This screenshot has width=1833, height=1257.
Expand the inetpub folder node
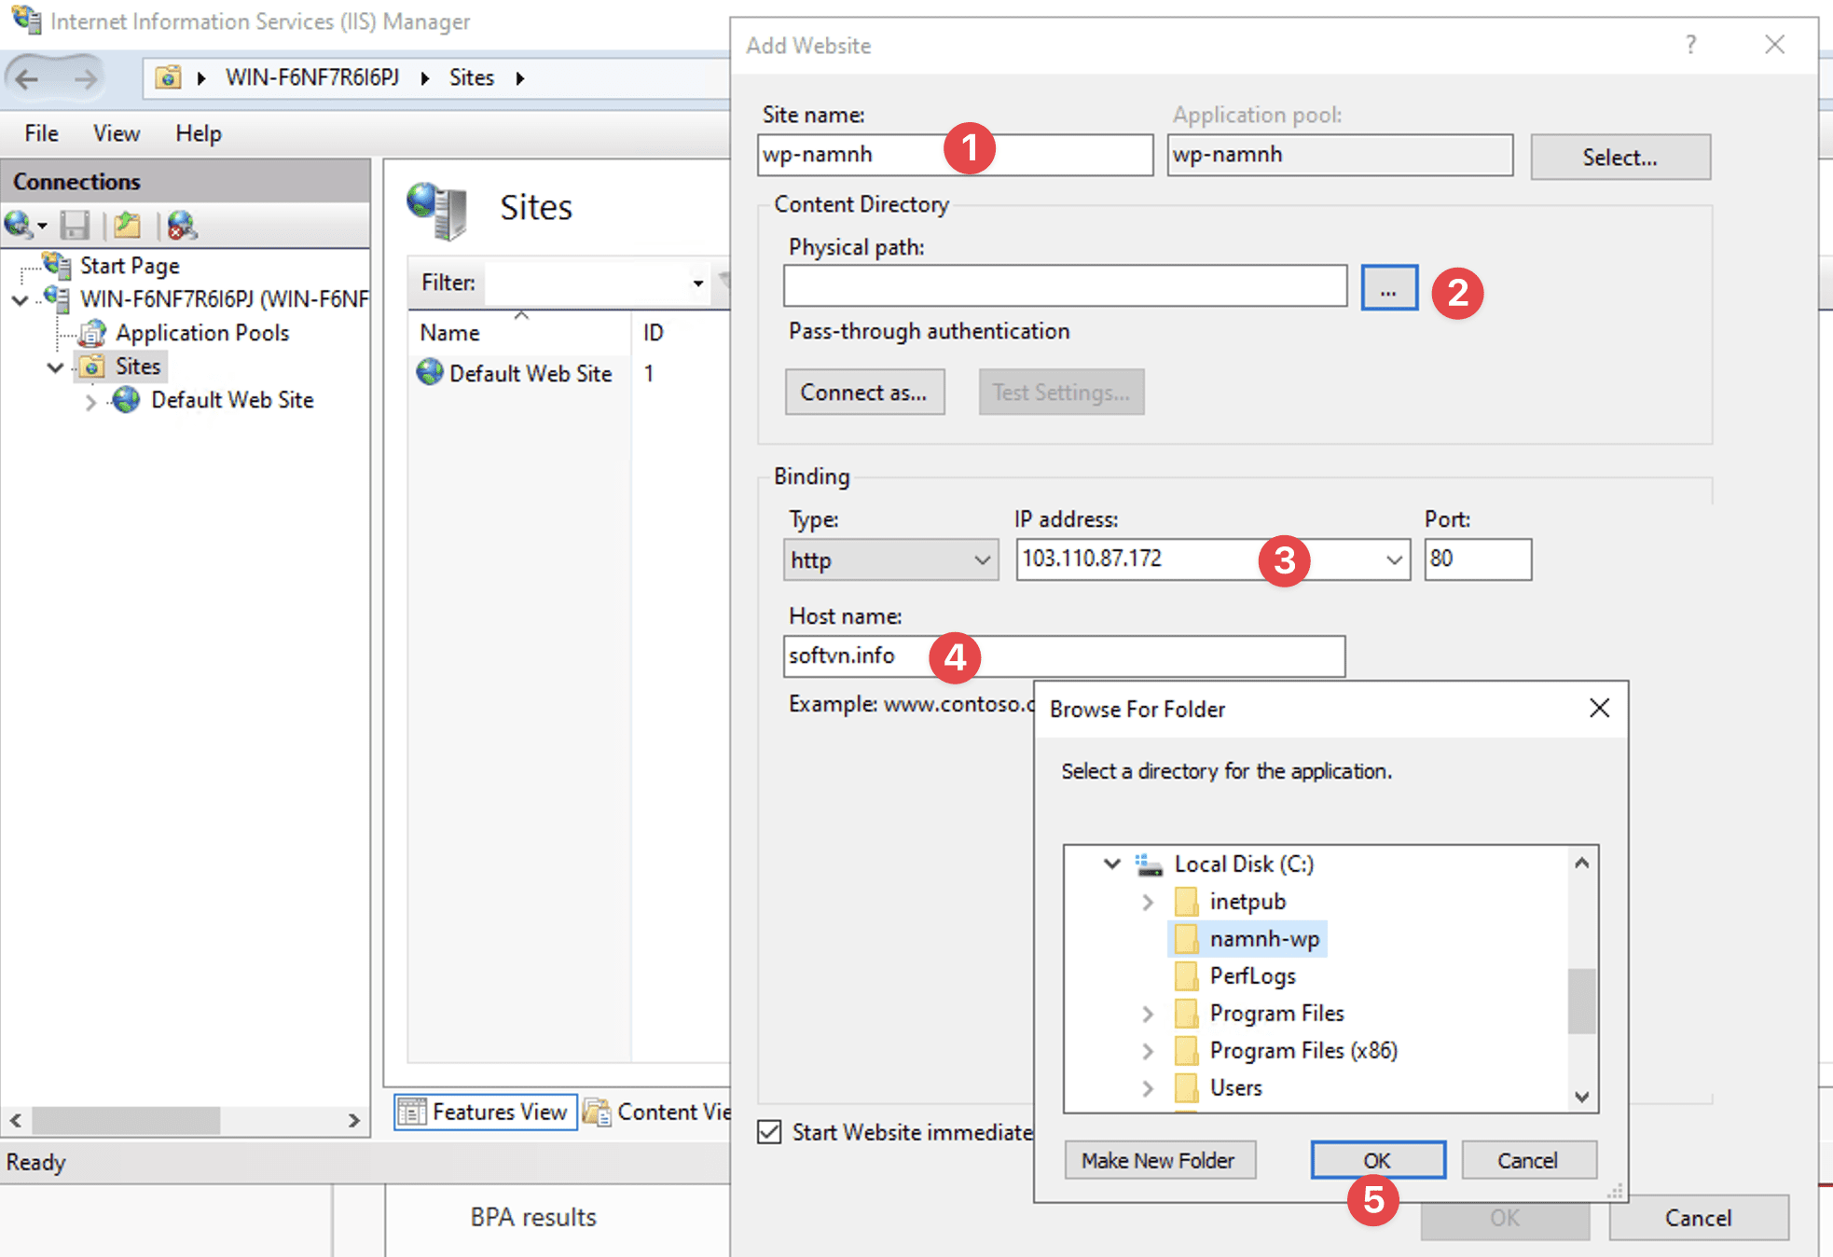tap(1148, 902)
